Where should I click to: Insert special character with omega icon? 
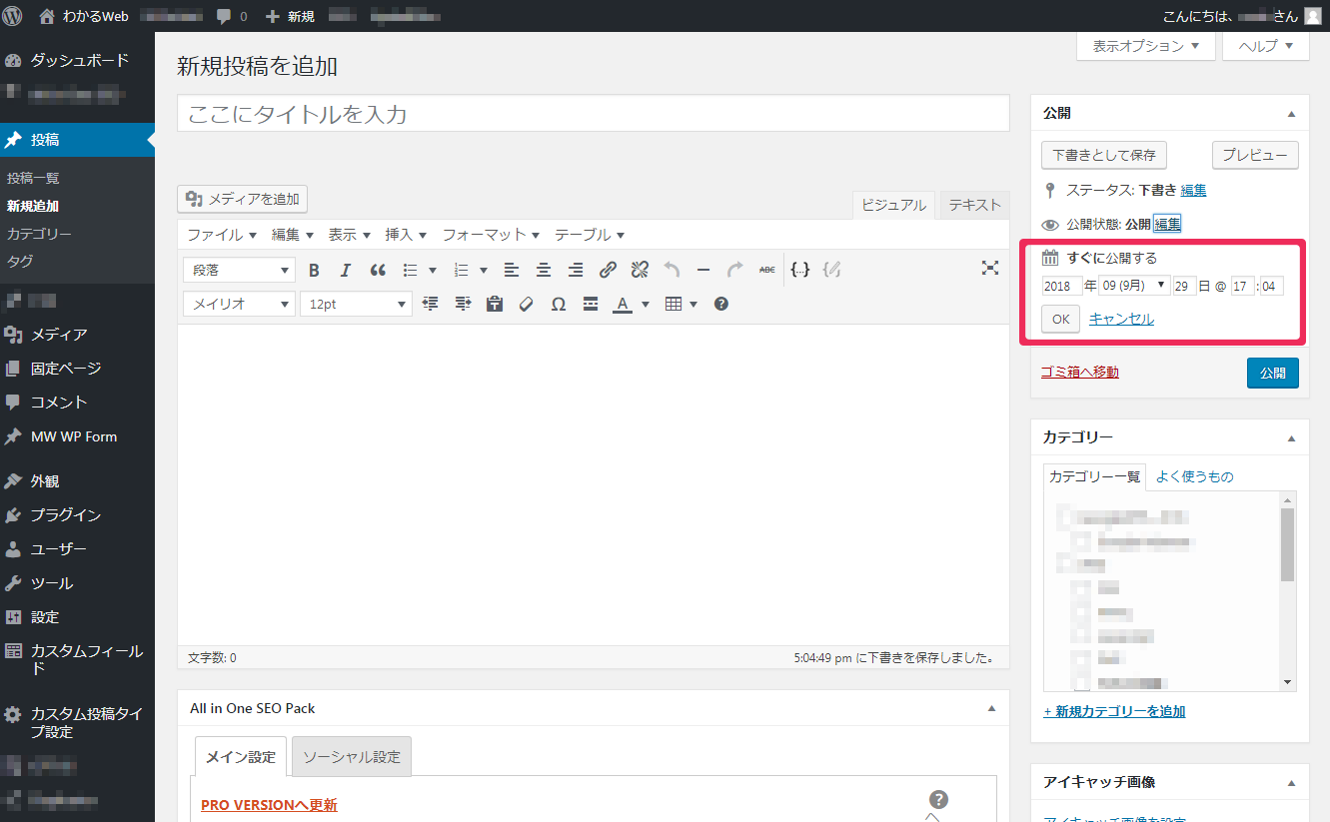[x=559, y=304]
